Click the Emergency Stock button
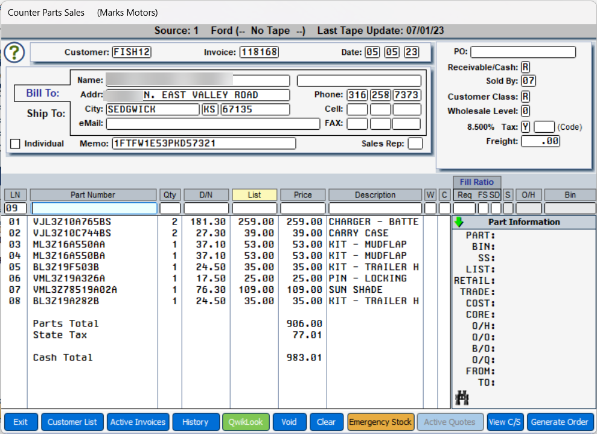The width and height of the screenshot is (597, 434). point(380,422)
